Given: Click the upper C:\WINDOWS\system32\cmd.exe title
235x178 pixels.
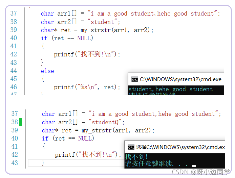Looking at the screenshot, I should pos(180,79).
